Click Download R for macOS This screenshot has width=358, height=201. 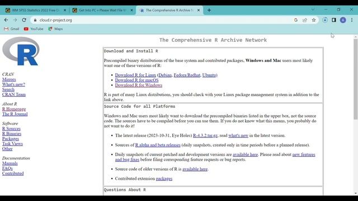pyautogui.click(x=136, y=80)
